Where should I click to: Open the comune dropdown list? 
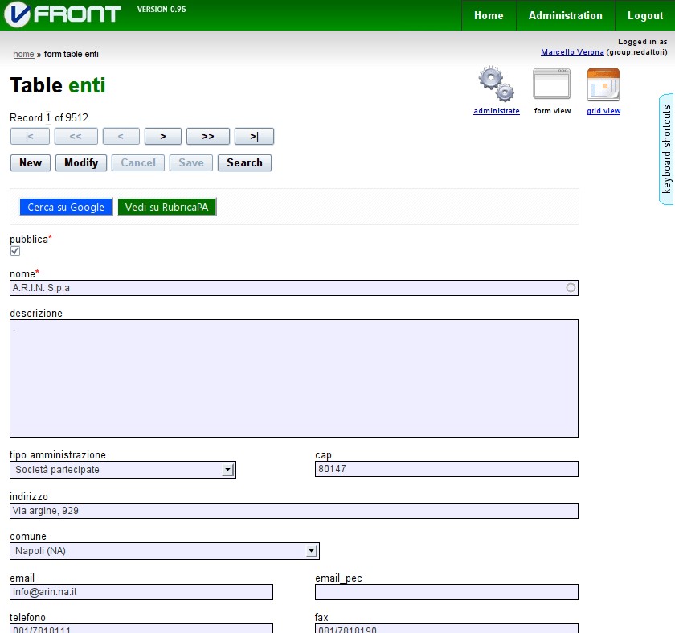pyautogui.click(x=311, y=551)
